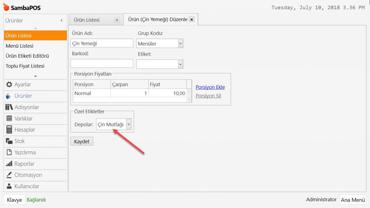The width and height of the screenshot is (370, 208).
Task: Select the Otomasyon pencil icon
Action: [9, 175]
